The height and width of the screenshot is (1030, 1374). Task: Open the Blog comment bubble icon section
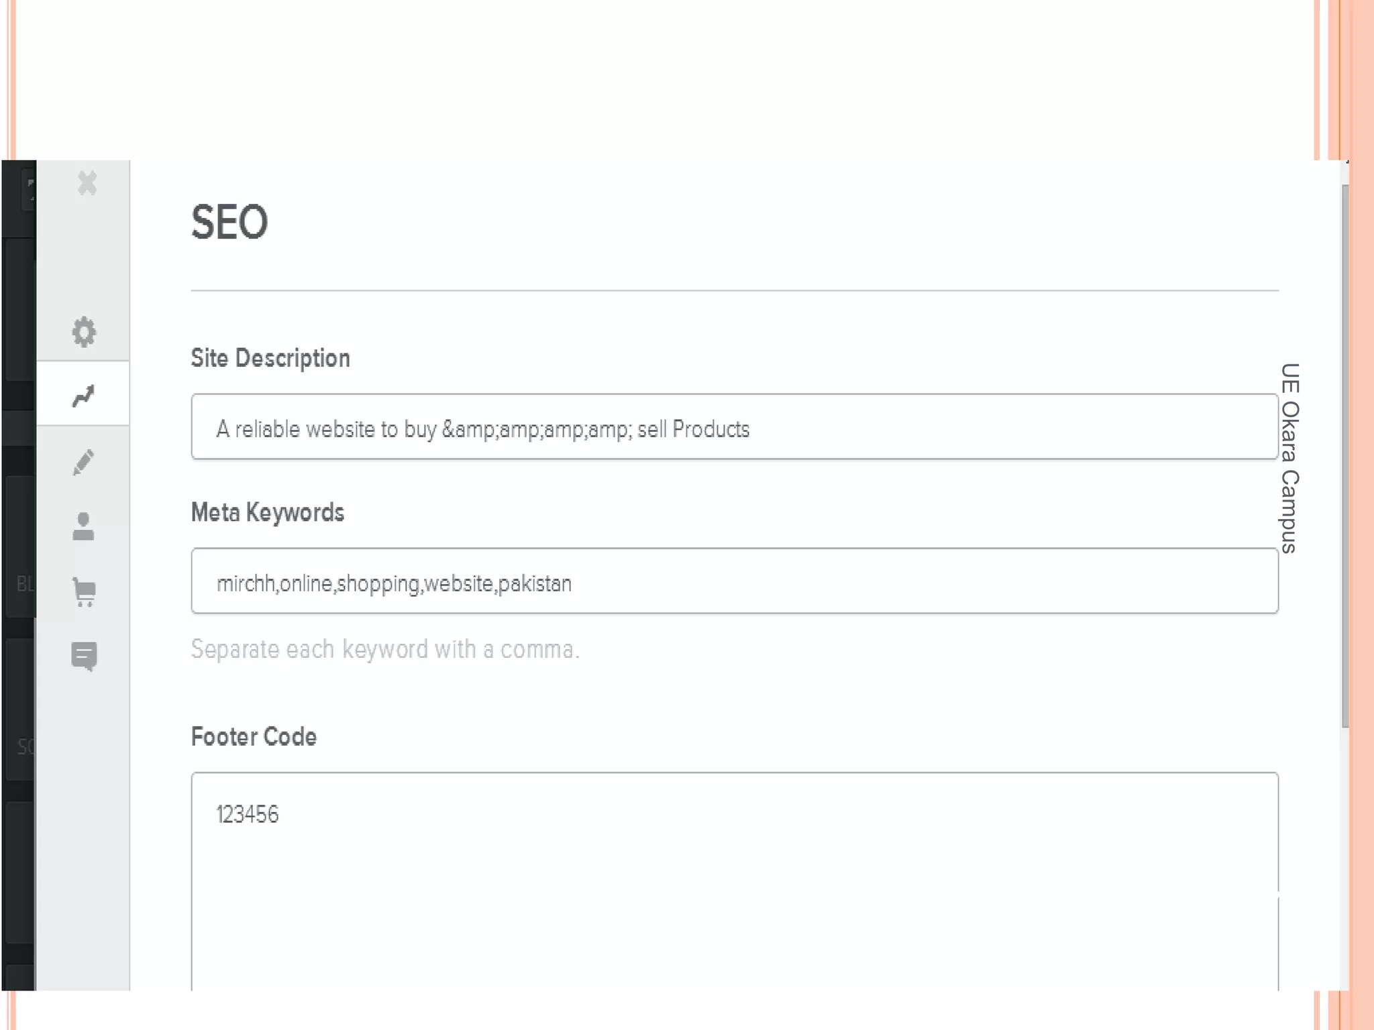coord(85,656)
